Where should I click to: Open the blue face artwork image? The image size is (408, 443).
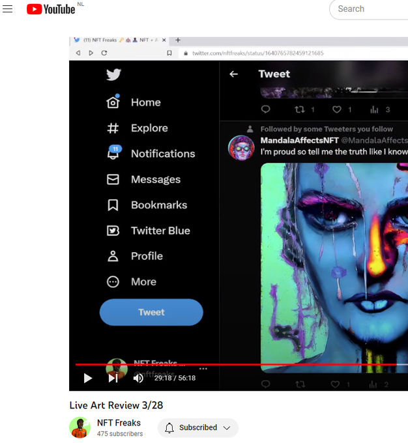tap(334, 268)
